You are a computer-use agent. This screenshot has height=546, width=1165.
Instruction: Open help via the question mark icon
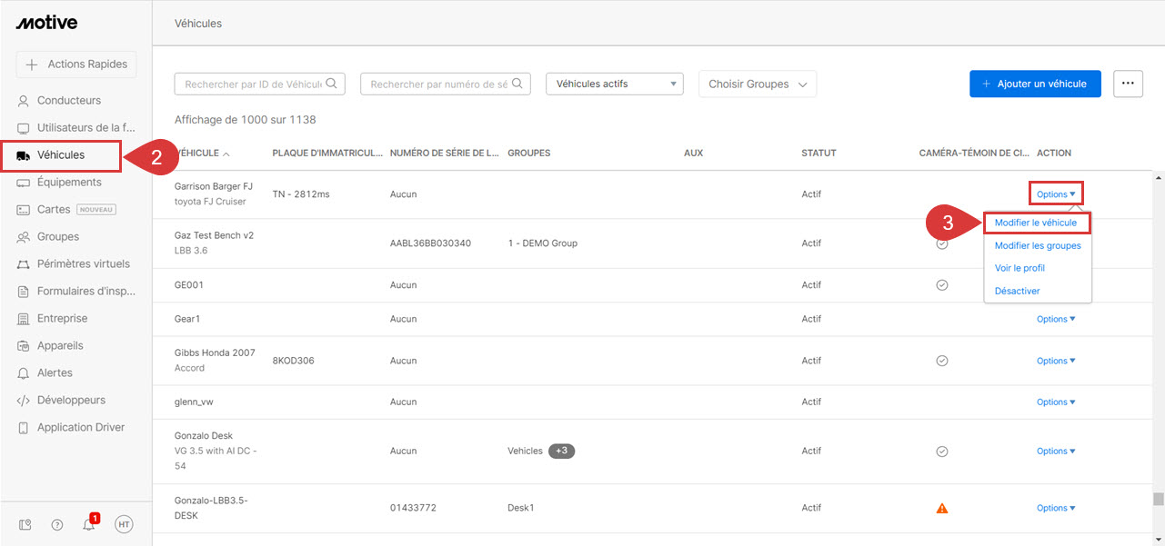point(56,524)
